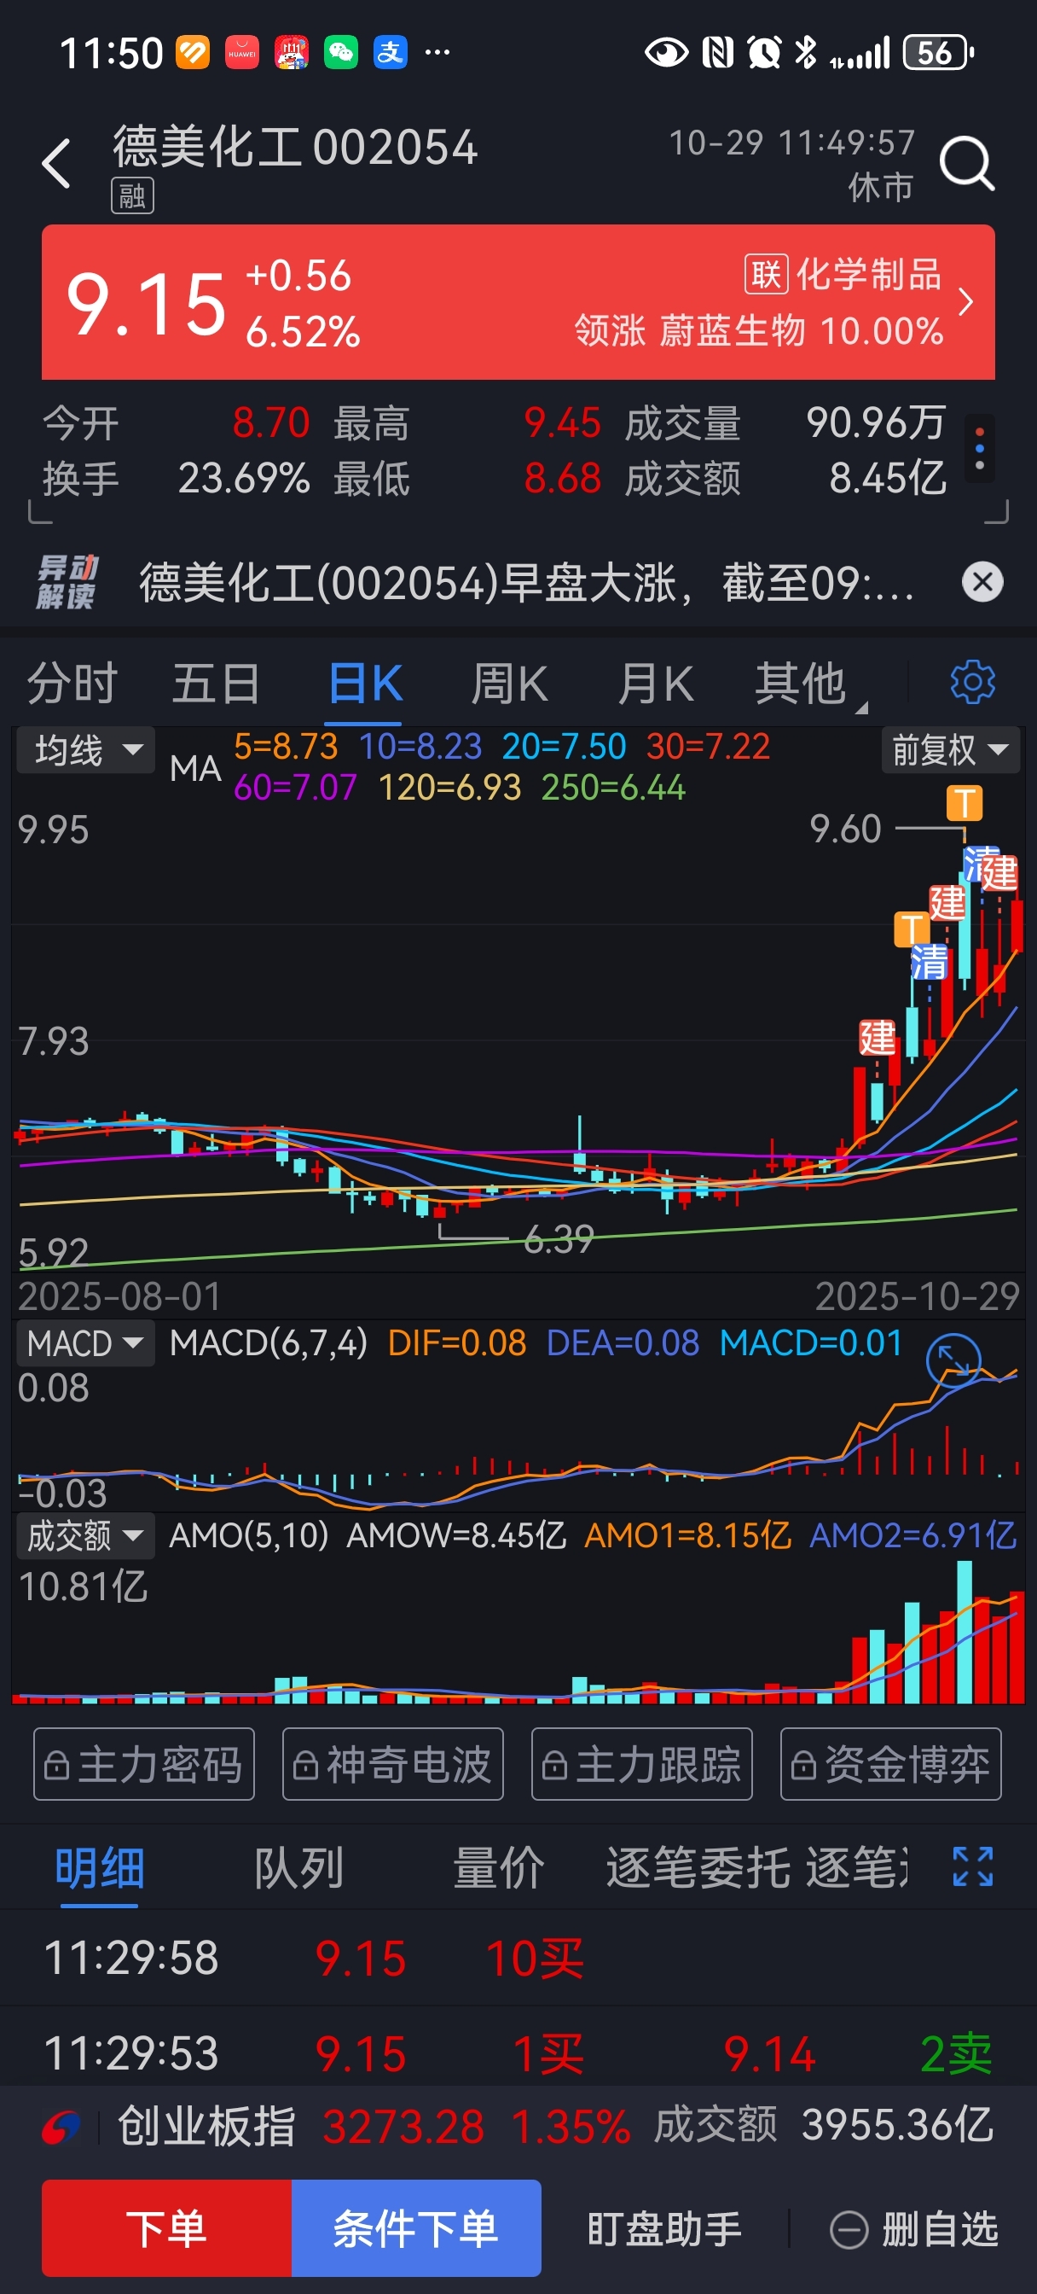Select the 日K chart tab
This screenshot has height=2294, width=1037.
click(x=365, y=684)
